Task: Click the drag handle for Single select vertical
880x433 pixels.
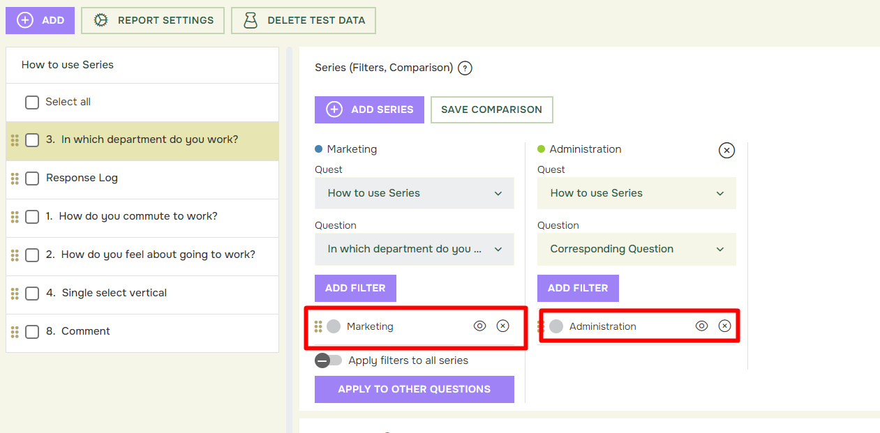Action: pyautogui.click(x=15, y=294)
